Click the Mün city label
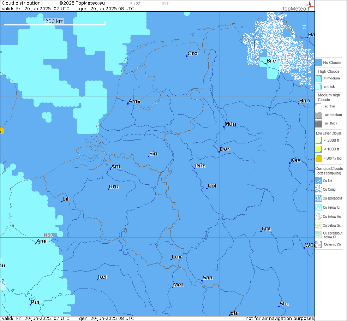The width and height of the screenshot is (347, 321). click(x=230, y=124)
